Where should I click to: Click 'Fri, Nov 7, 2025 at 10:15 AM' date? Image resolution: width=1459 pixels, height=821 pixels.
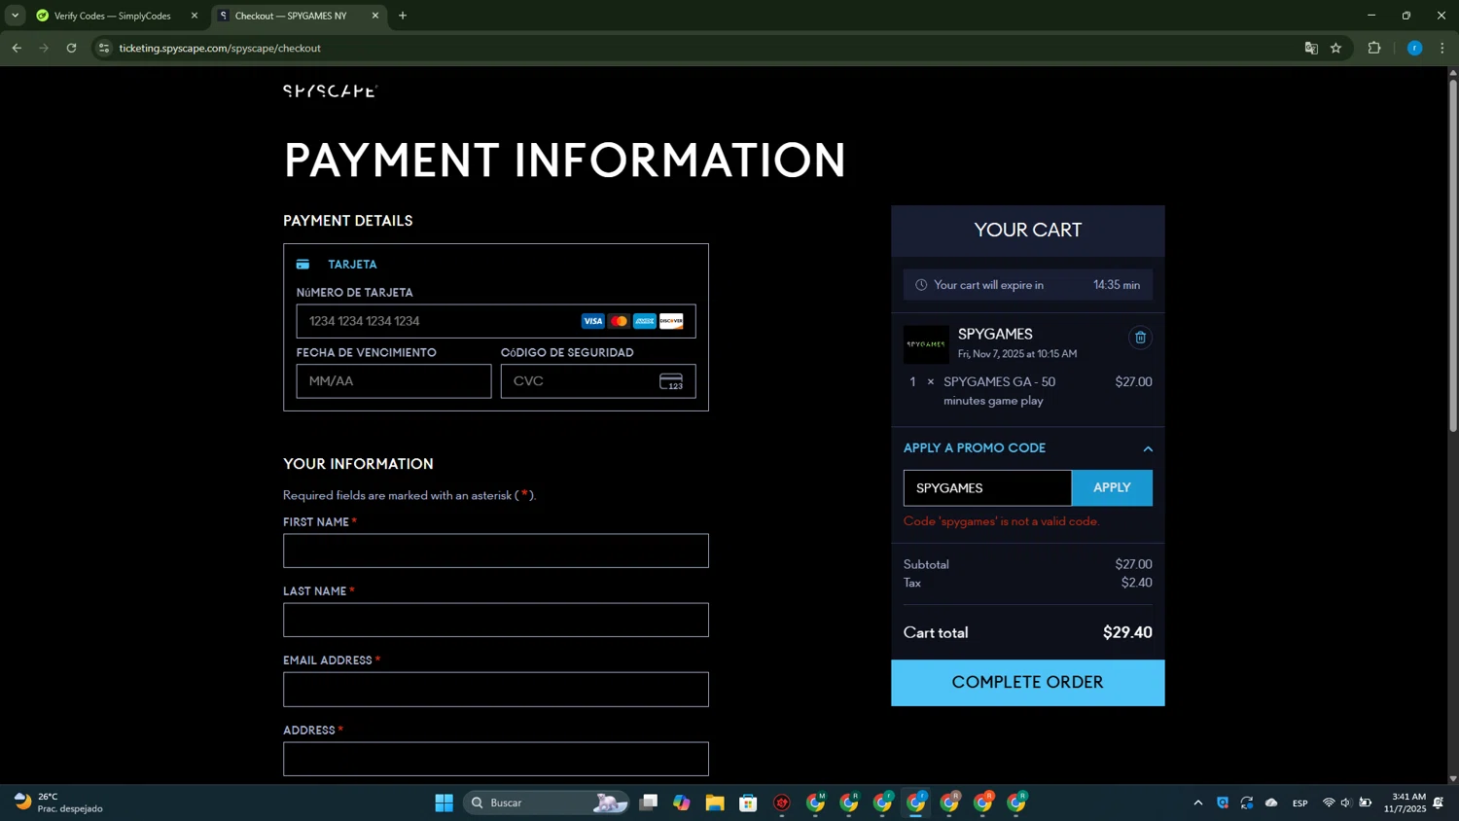coord(1017,354)
